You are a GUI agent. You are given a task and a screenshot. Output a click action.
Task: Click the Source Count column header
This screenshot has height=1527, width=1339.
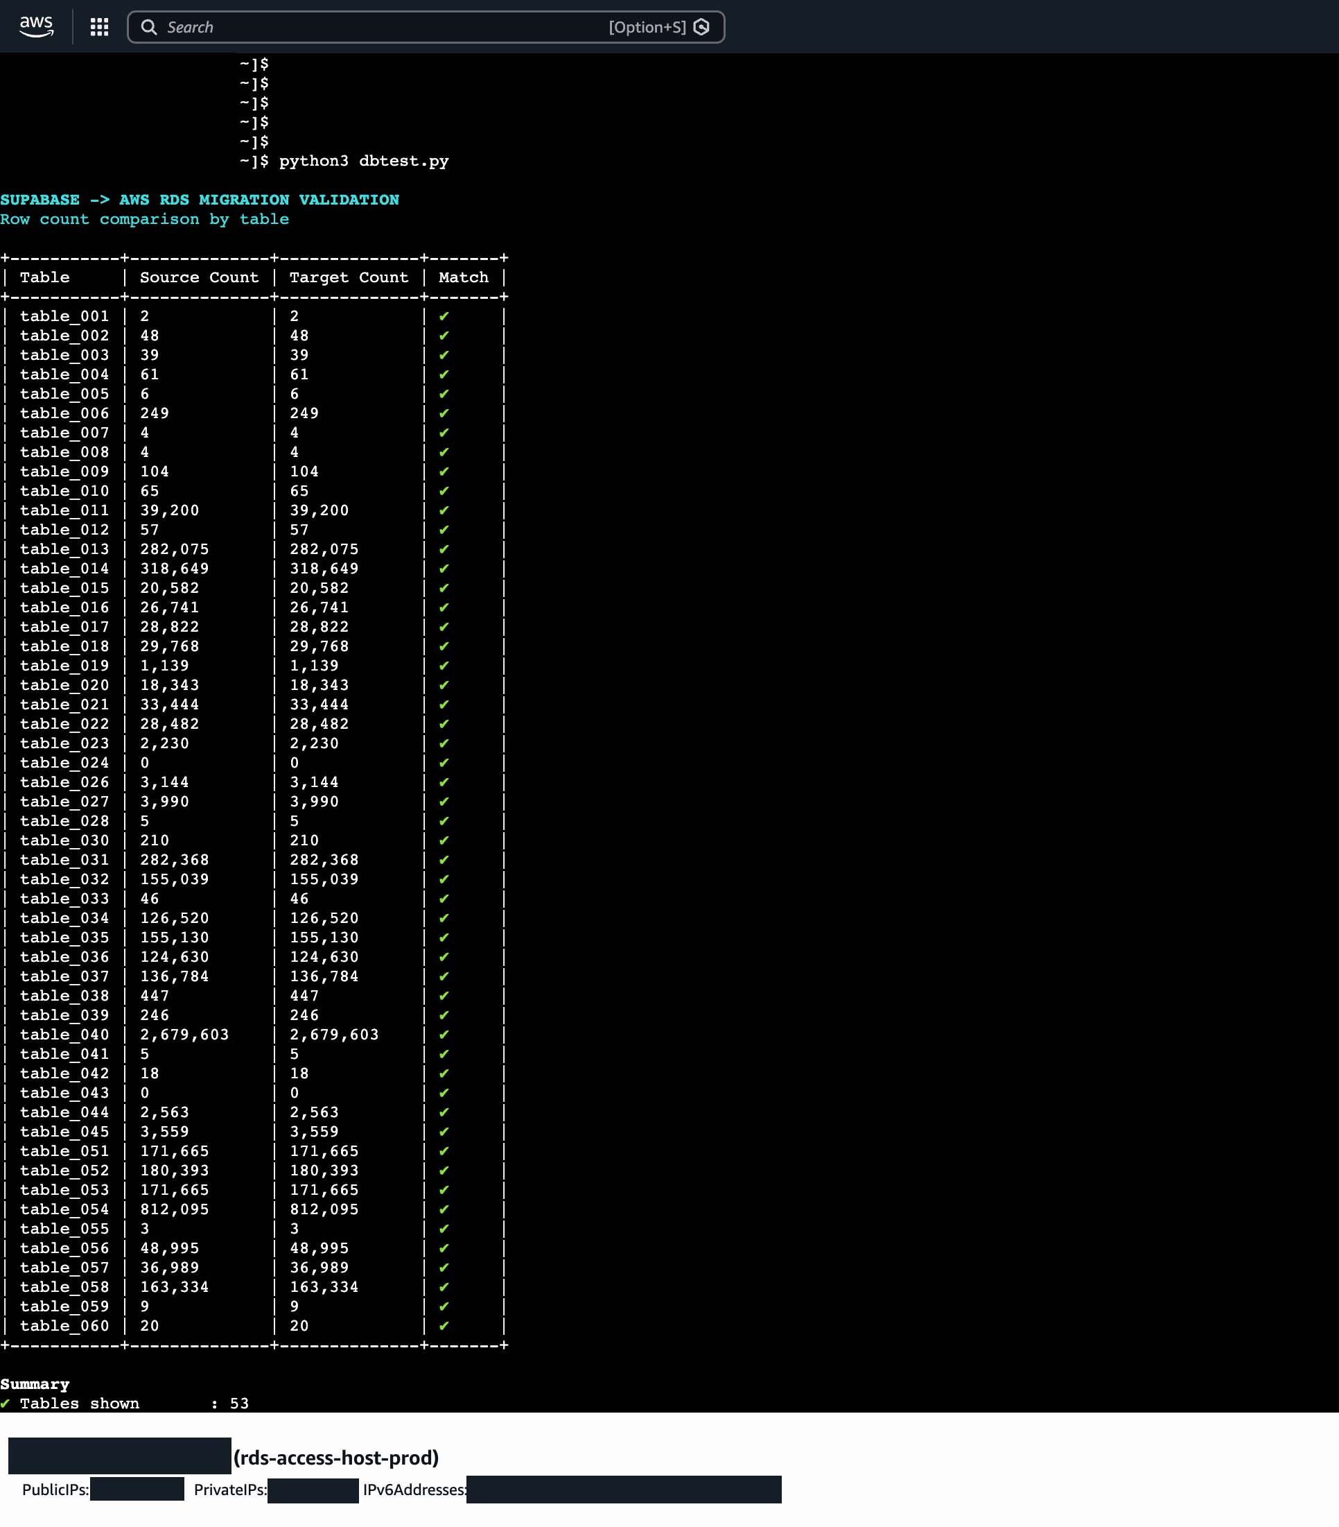(199, 277)
